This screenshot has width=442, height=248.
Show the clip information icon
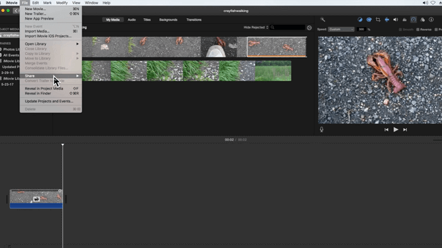click(431, 20)
